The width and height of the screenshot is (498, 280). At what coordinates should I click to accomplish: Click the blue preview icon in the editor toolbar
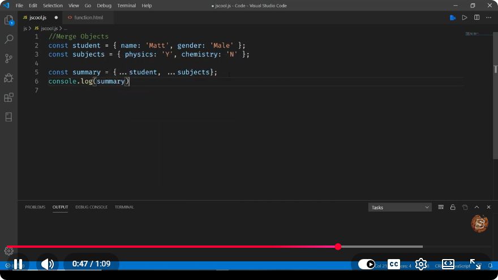[x=453, y=18]
